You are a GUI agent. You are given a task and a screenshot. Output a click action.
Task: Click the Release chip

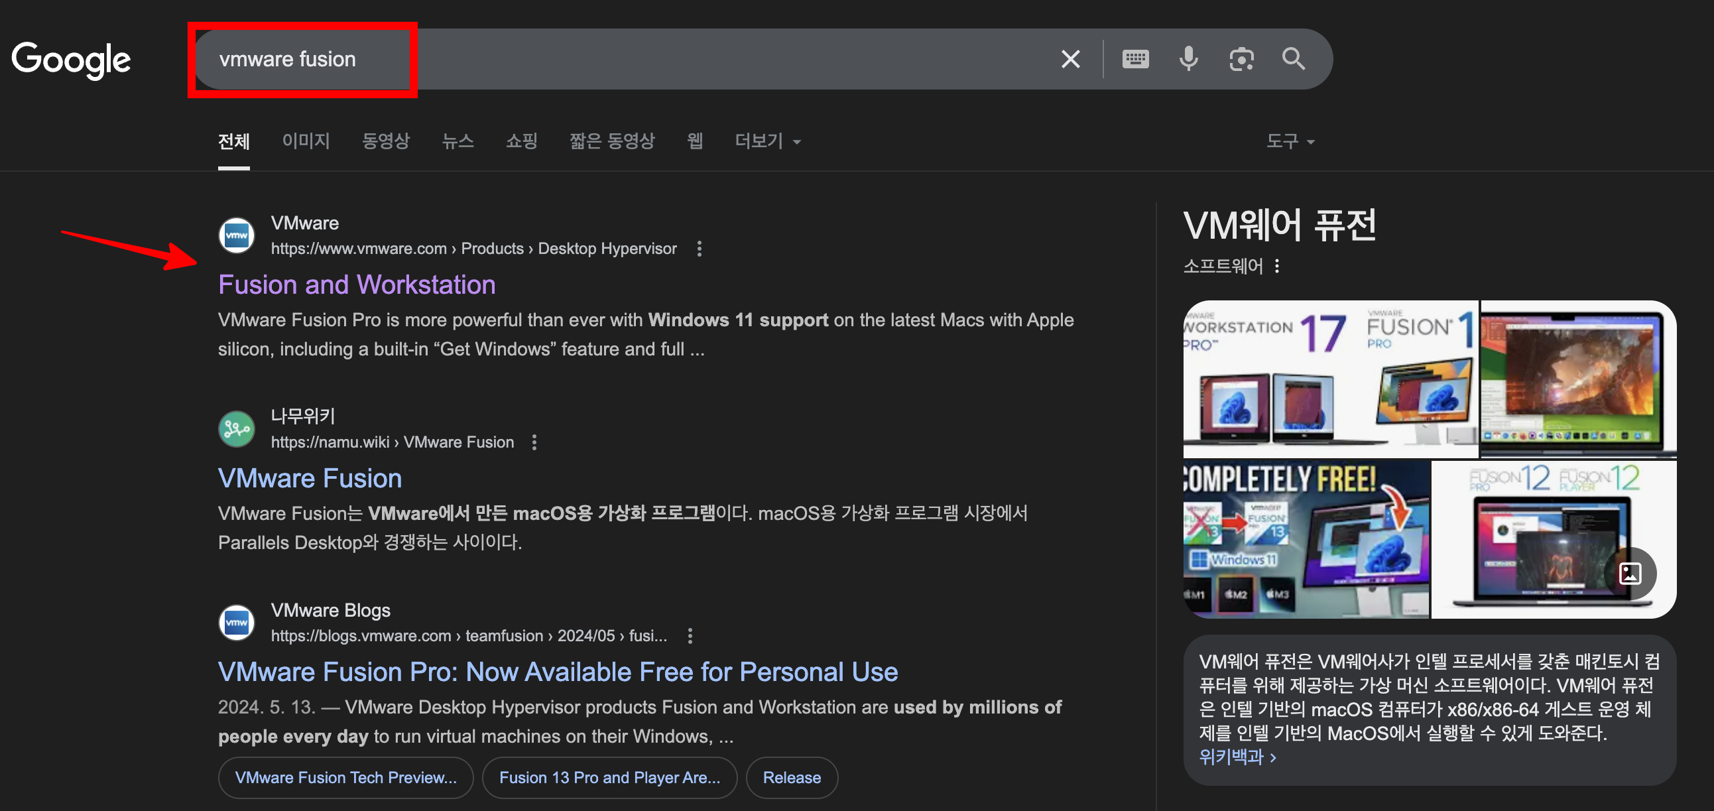point(792,778)
